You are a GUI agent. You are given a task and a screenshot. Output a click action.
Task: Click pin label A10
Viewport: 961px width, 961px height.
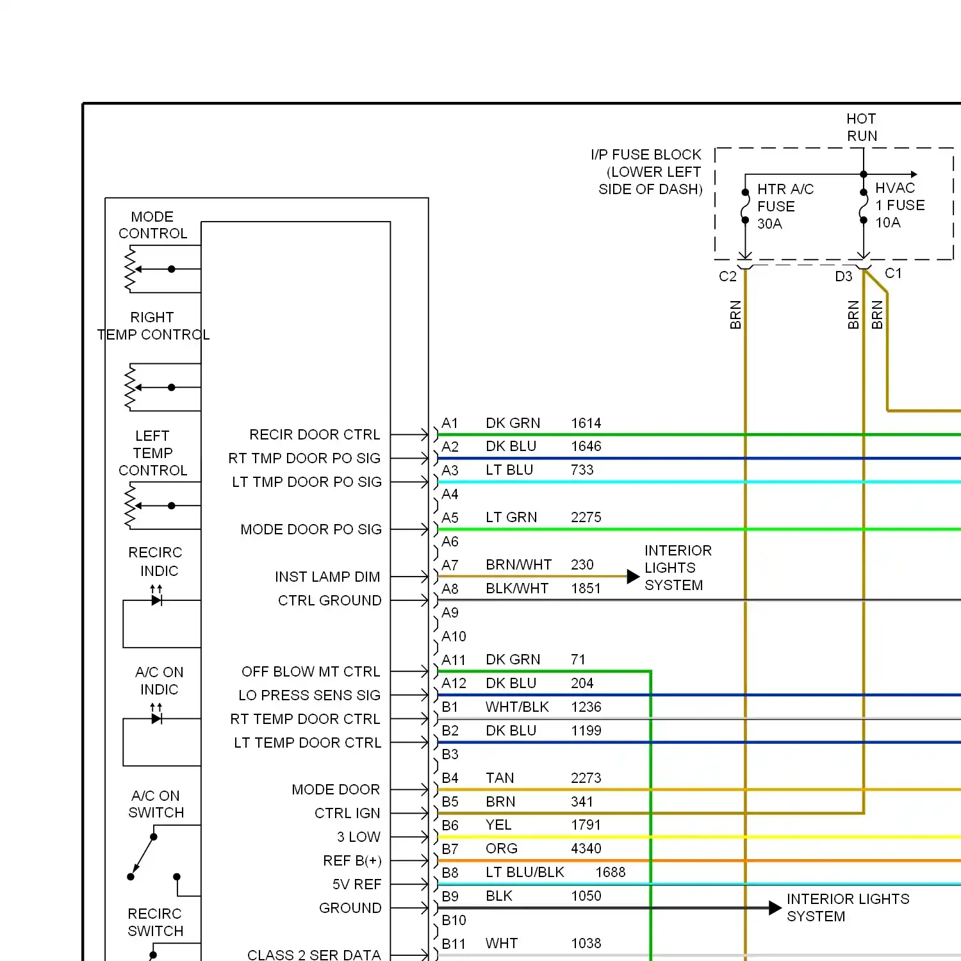click(x=454, y=637)
